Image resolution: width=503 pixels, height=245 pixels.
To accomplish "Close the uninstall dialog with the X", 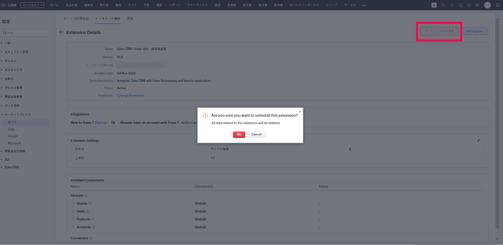I will pos(300,112).
